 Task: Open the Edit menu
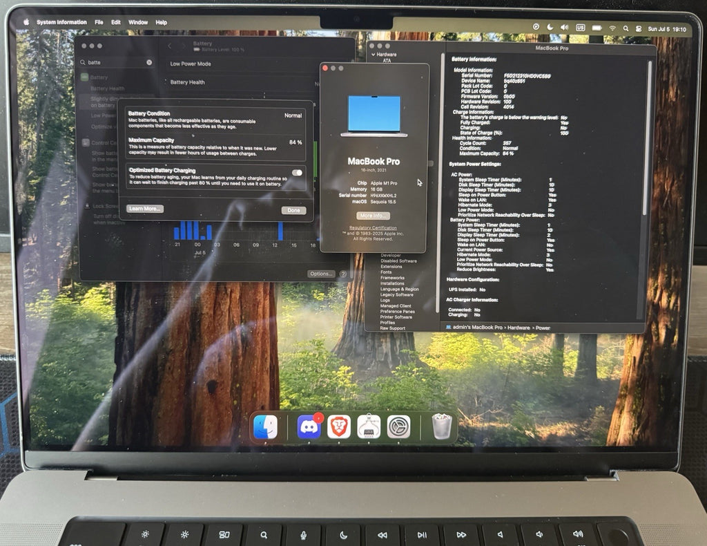(116, 22)
